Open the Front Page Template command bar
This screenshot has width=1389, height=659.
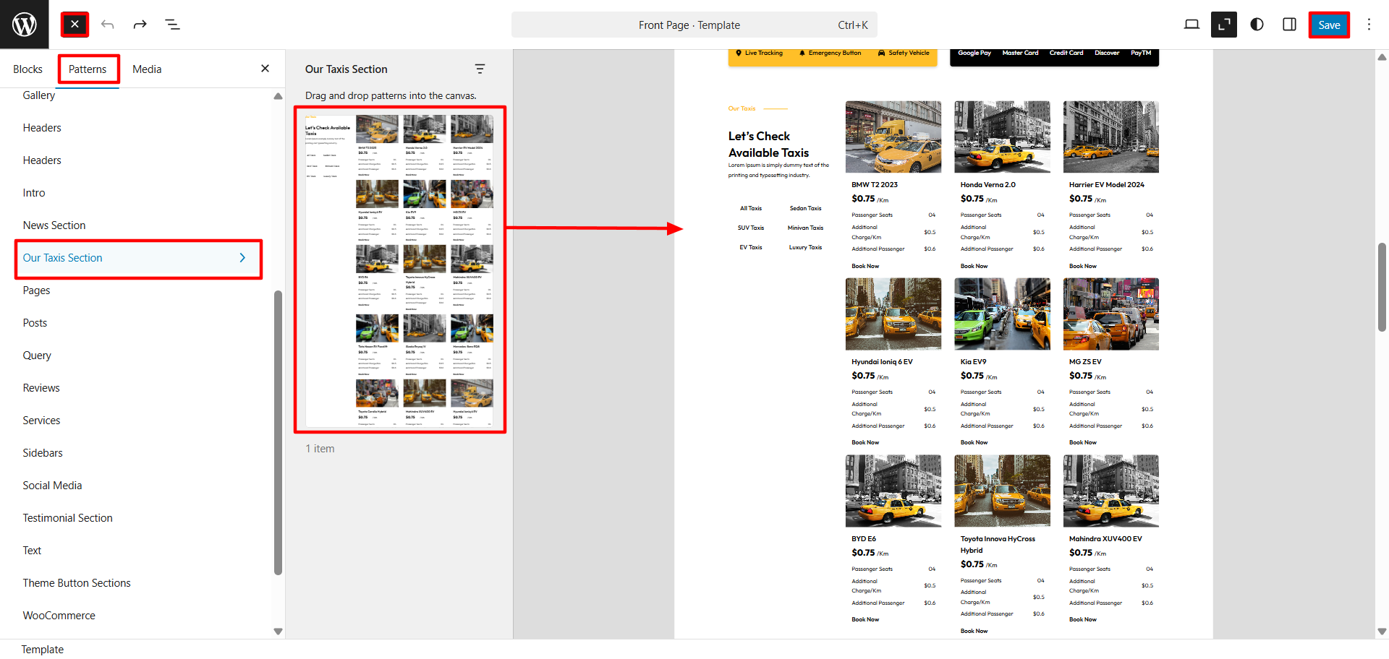pos(693,25)
